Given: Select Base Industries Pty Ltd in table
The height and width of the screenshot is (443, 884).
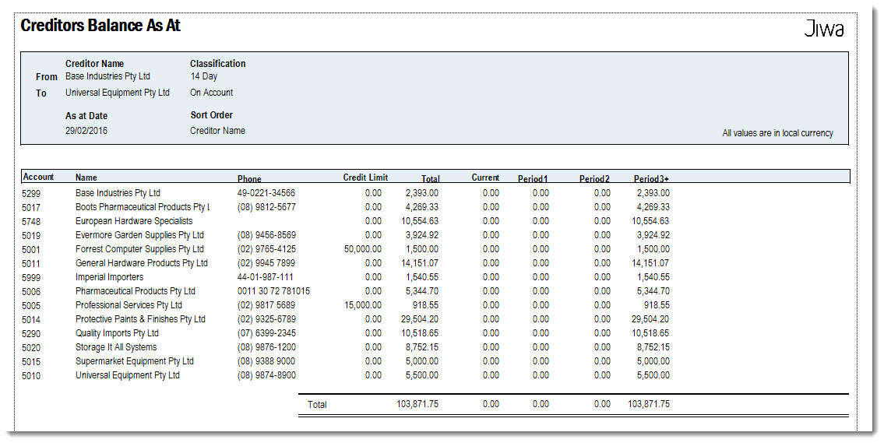Looking at the screenshot, I should click(x=118, y=193).
